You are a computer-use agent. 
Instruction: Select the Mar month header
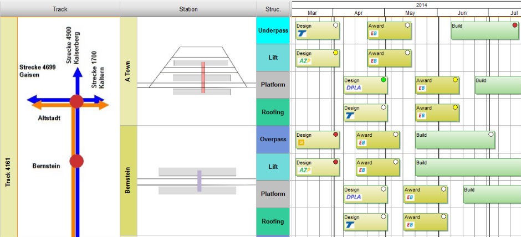(313, 13)
